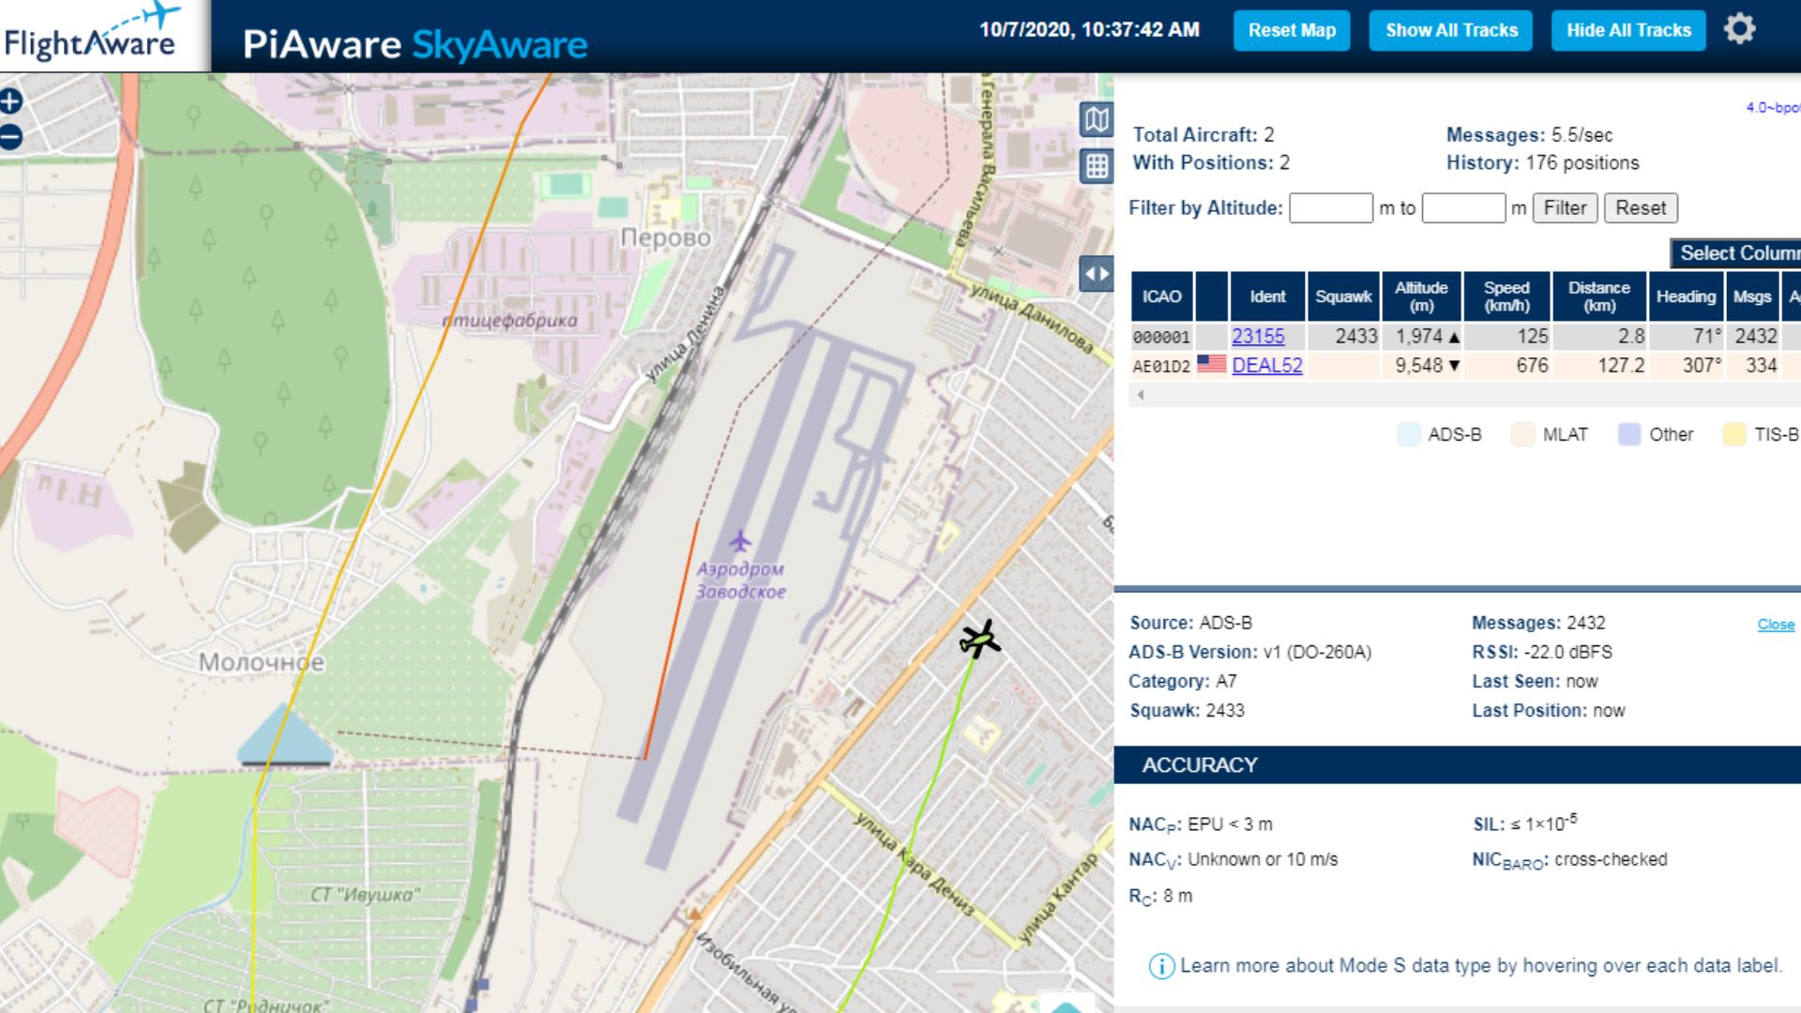Screen dimensions: 1801x1013
Task: Select the black aircraft icon on map
Action: pos(979,640)
